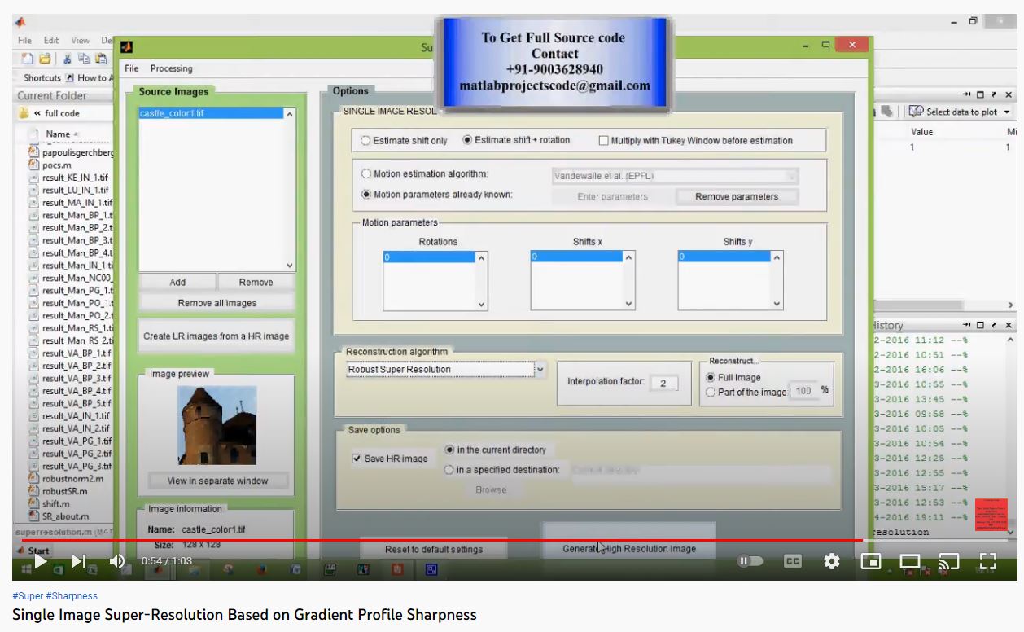The height and width of the screenshot is (632, 1024).
Task: Click Rotations list down arrow
Action: [481, 304]
